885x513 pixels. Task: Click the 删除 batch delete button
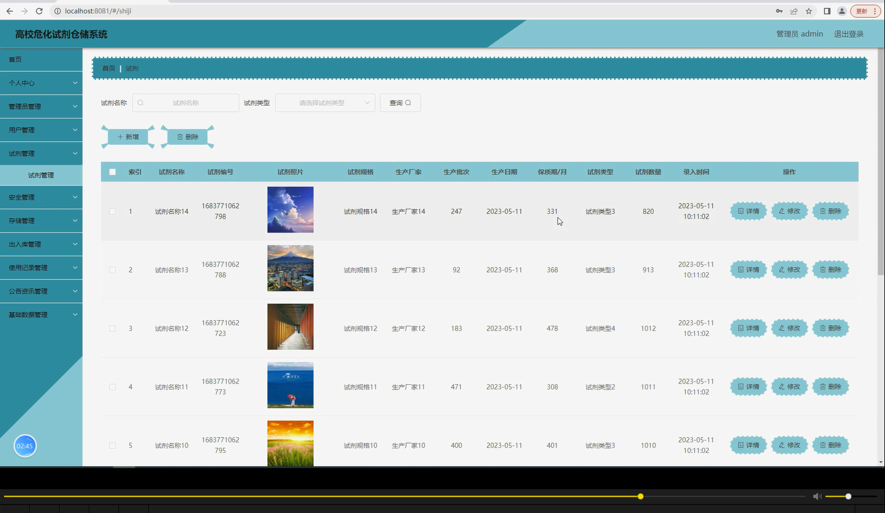(x=187, y=137)
